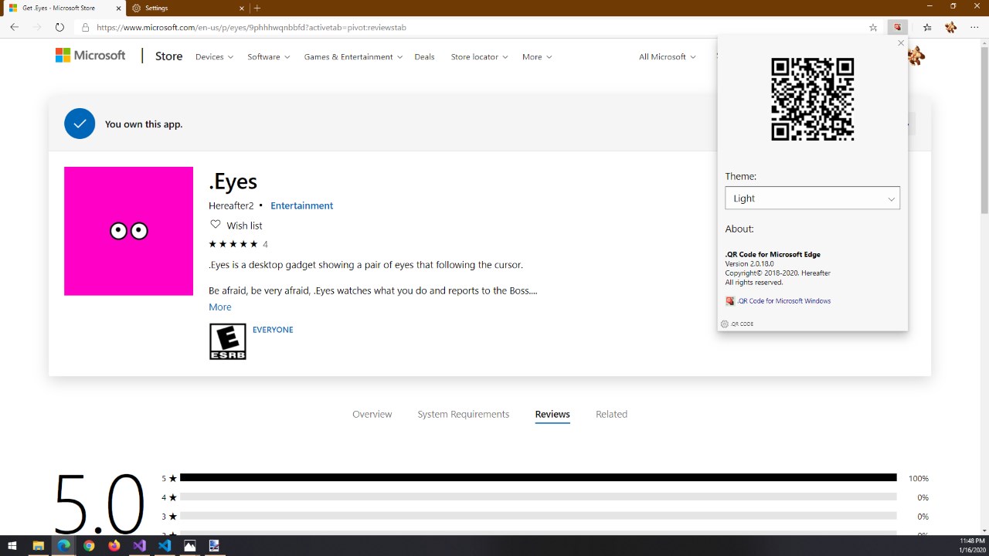Click the QR code image
Screen dimensions: 989x556
click(813, 99)
